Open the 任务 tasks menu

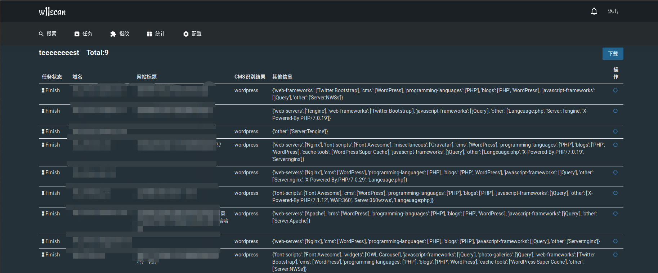coord(83,33)
